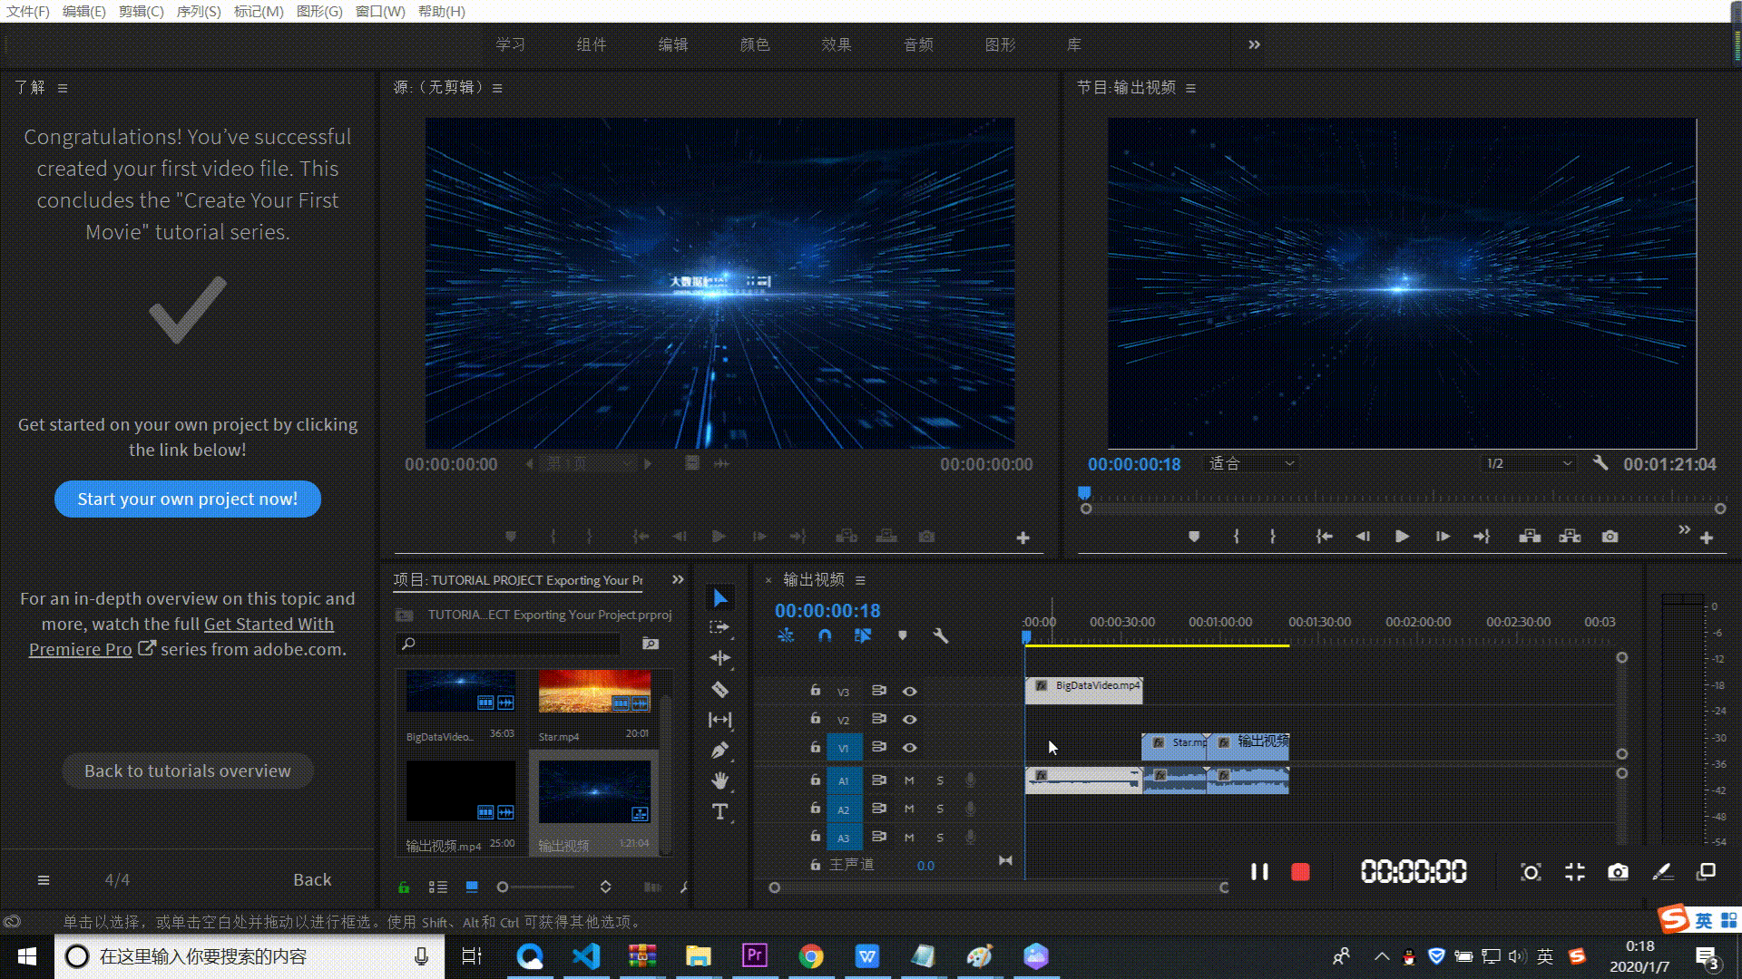
Task: Click the text tool icon in toolbar
Action: click(720, 810)
